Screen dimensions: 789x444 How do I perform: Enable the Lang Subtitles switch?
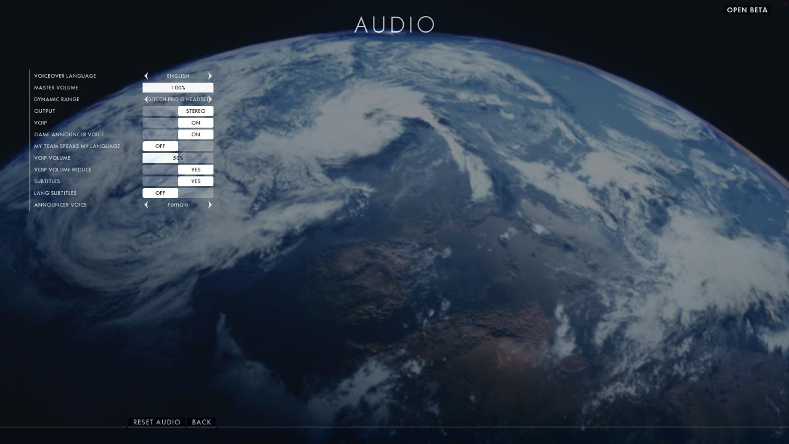click(178, 193)
